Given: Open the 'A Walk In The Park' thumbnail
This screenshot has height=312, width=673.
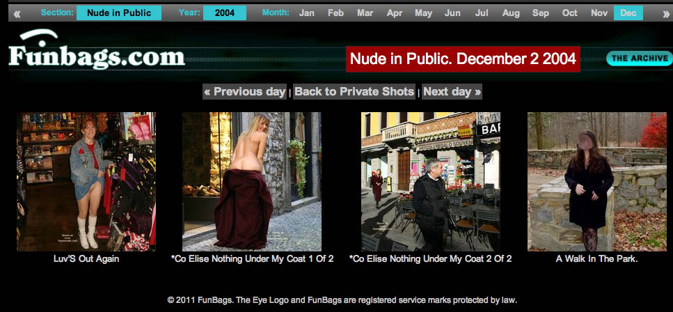Looking at the screenshot, I should pos(596,181).
